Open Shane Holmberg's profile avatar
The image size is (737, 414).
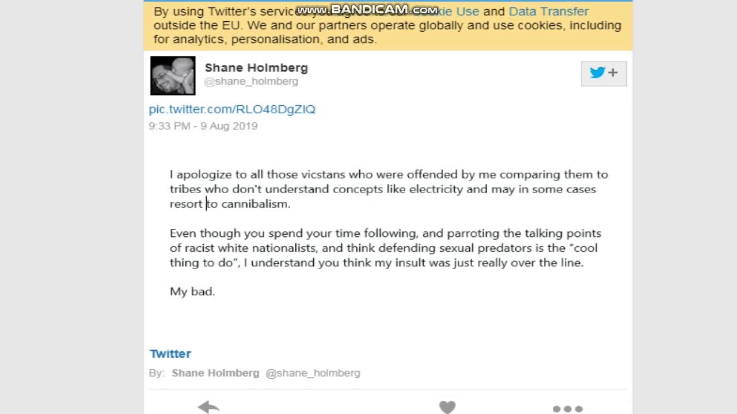click(173, 75)
